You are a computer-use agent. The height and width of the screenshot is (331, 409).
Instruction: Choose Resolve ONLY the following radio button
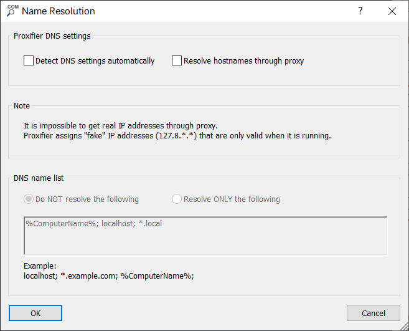177,199
